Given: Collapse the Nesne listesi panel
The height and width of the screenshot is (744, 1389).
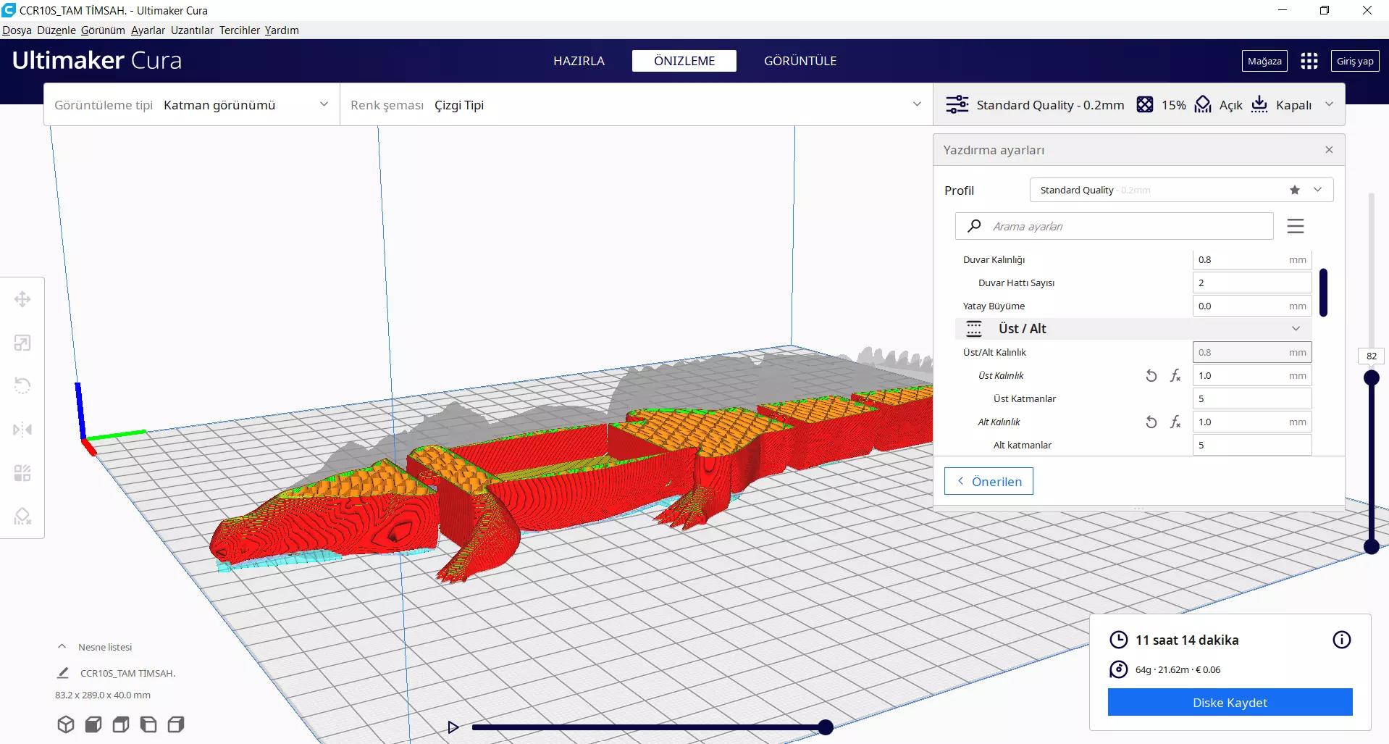Looking at the screenshot, I should (62, 647).
